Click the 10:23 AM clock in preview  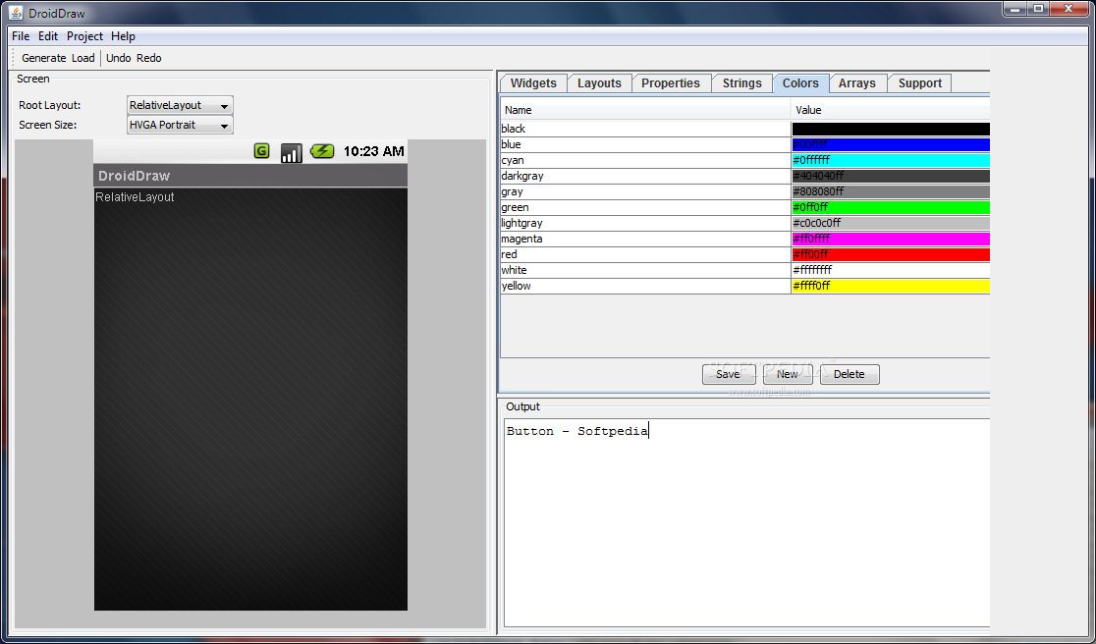(x=374, y=151)
